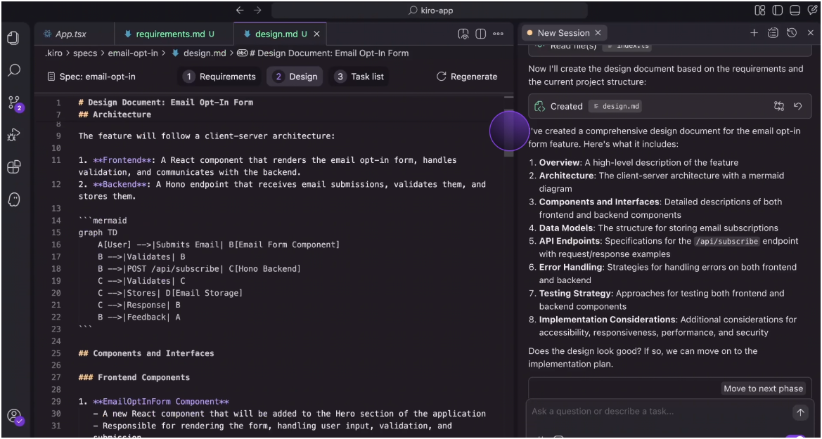Open the Task list spec step
The width and height of the screenshot is (822, 439).
coord(359,77)
